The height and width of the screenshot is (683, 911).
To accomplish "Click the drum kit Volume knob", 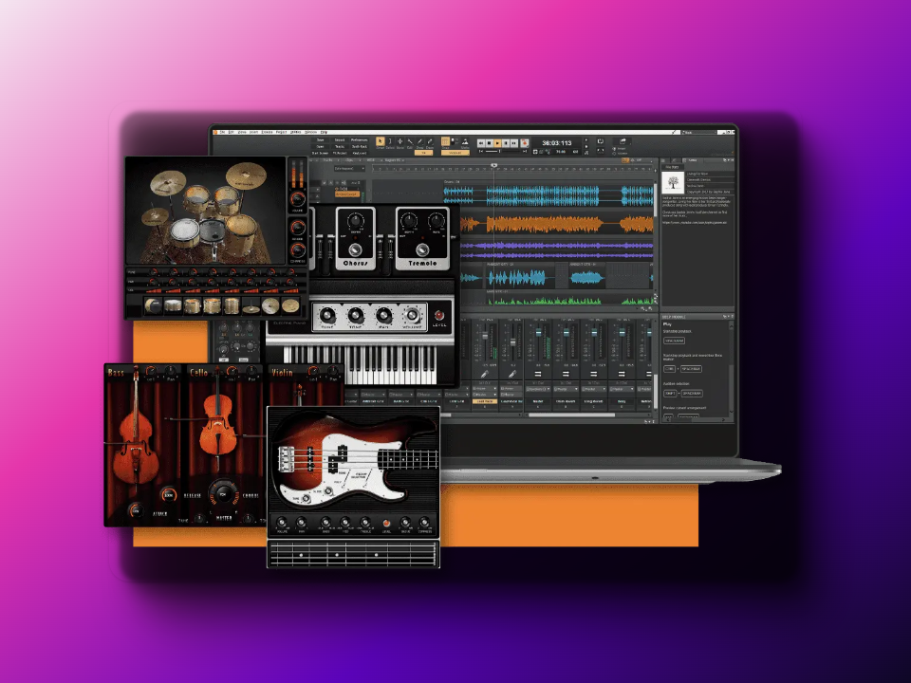I will click(x=297, y=200).
